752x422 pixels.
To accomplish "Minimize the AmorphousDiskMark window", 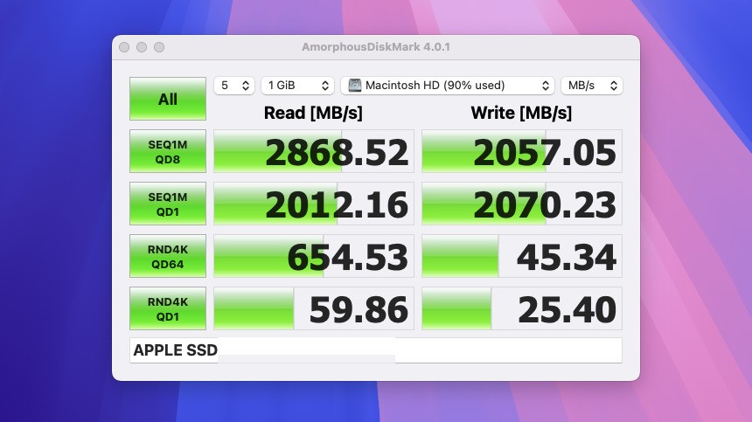I will tap(142, 47).
